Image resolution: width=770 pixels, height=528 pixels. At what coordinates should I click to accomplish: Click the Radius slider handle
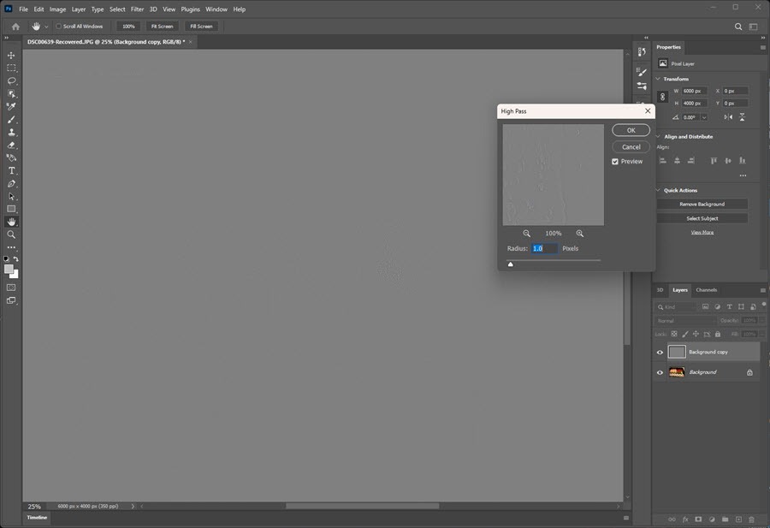click(511, 264)
